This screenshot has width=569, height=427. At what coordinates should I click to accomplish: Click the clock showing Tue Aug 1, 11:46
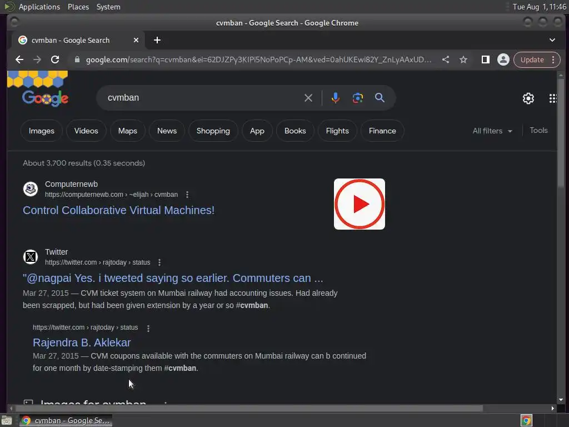tap(539, 7)
